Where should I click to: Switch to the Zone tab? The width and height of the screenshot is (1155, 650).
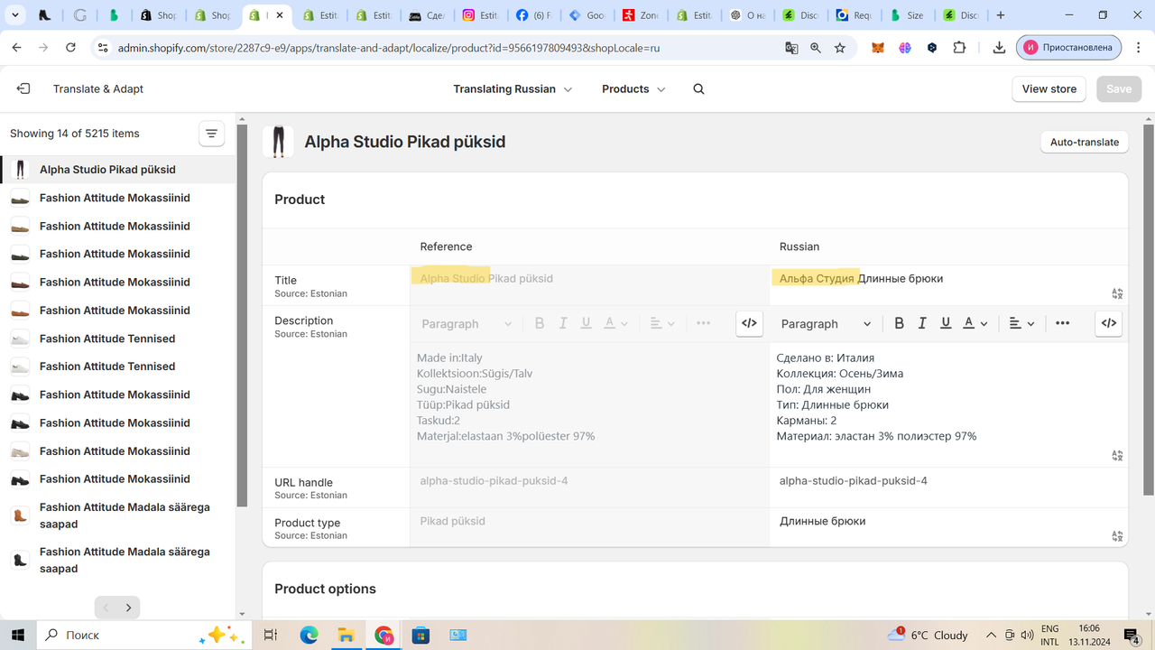click(x=641, y=15)
